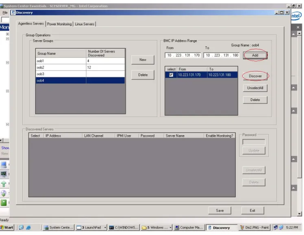Click the Discovery taskbar button
This screenshot has width=304, height=235.
pyautogui.click(x=222, y=228)
